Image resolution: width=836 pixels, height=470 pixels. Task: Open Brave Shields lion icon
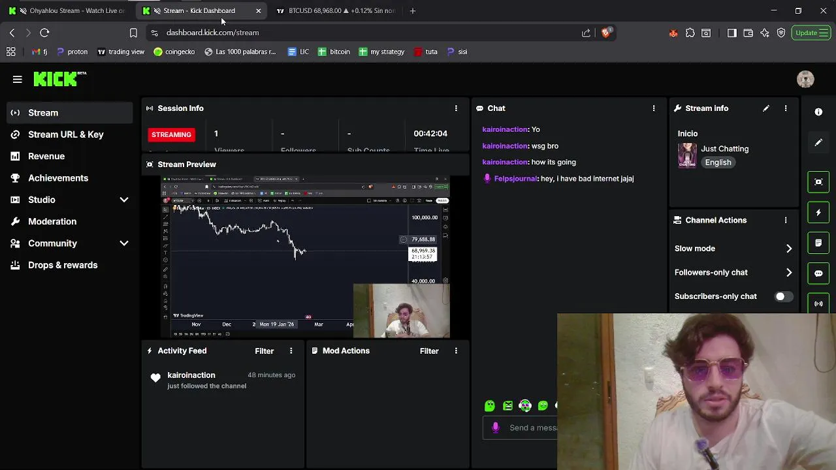(x=605, y=33)
